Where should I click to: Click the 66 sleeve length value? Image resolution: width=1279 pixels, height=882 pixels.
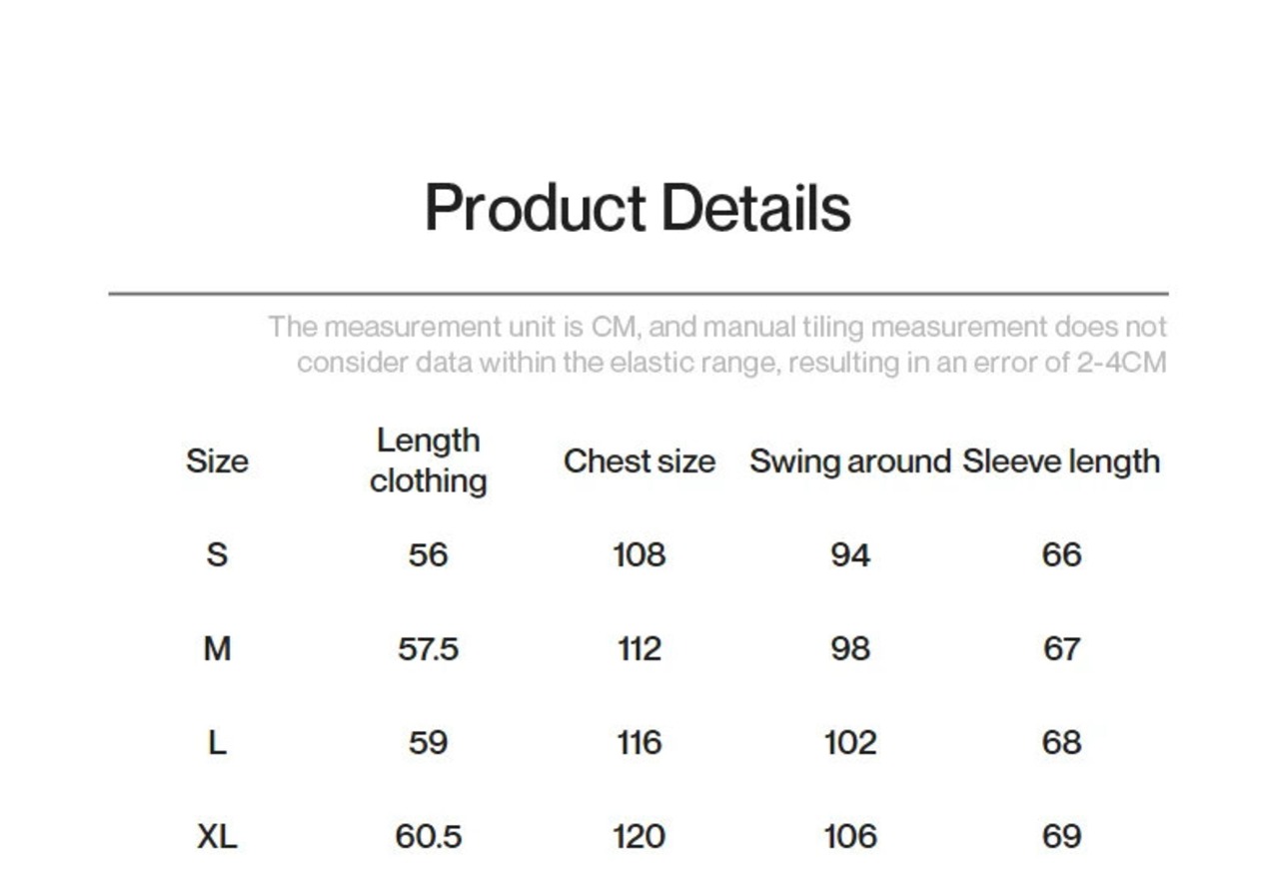(1061, 554)
